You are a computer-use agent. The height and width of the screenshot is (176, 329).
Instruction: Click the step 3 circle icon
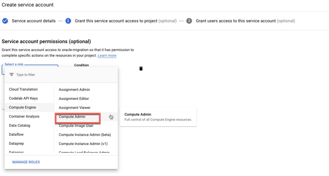click(x=189, y=21)
